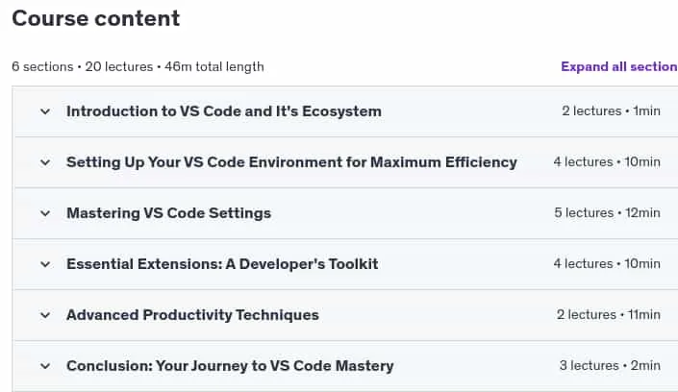The image size is (678, 392).
Task: Open Introduction to VS Code and It's Ecosystem title
Action: click(224, 111)
